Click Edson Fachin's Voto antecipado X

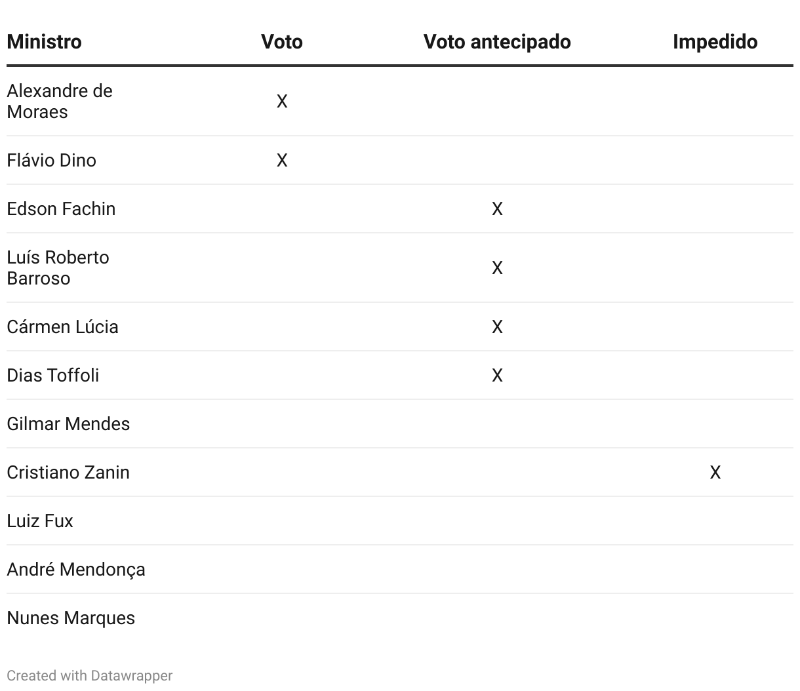(x=497, y=208)
